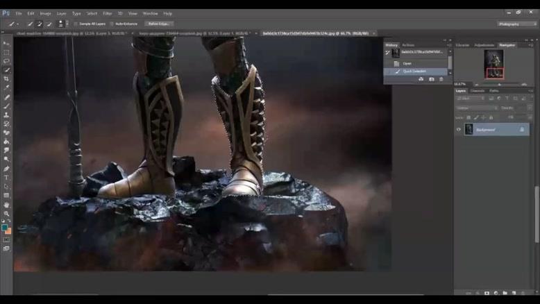Click Add to selection mode icon
The height and width of the screenshot is (304, 540).
tap(40, 24)
